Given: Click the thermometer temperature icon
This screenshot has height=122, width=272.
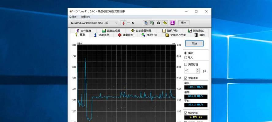Looking at the screenshot, I should click(123, 23).
